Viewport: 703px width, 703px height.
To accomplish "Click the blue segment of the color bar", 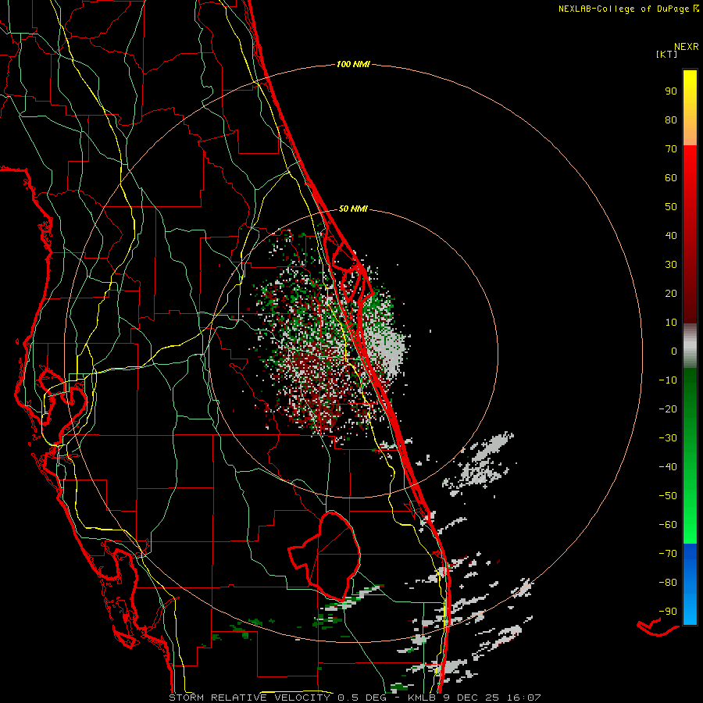I will (x=690, y=584).
